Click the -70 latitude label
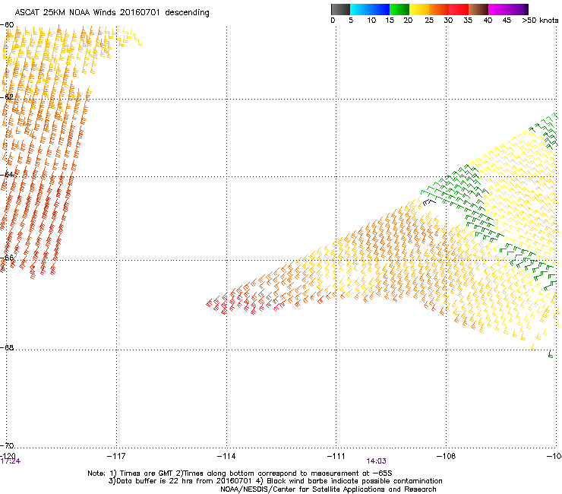Screen dimensions: 562x494 7,445
